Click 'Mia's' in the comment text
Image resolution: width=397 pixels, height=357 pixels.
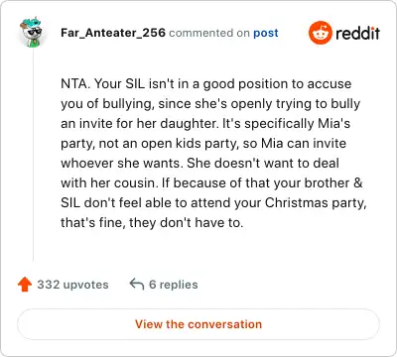pyautogui.click(x=333, y=124)
